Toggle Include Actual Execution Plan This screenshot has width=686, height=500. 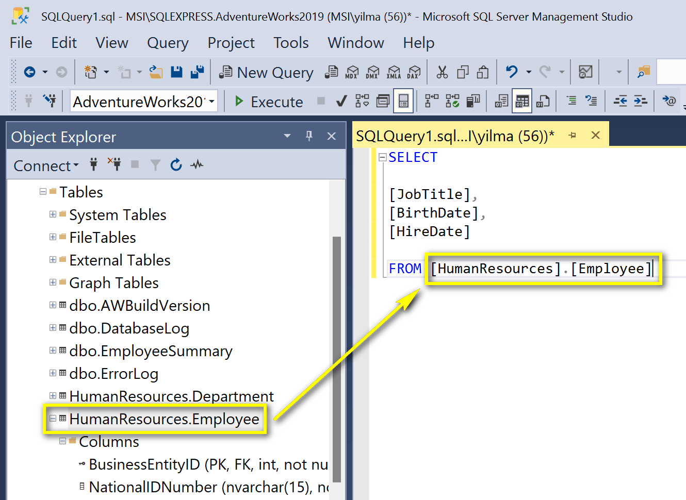pyautogui.click(x=432, y=101)
